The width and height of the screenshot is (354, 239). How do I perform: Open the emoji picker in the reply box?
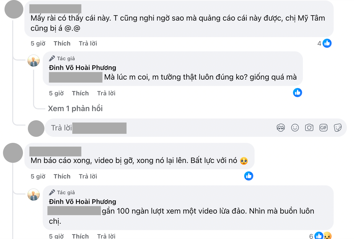pos(295,128)
